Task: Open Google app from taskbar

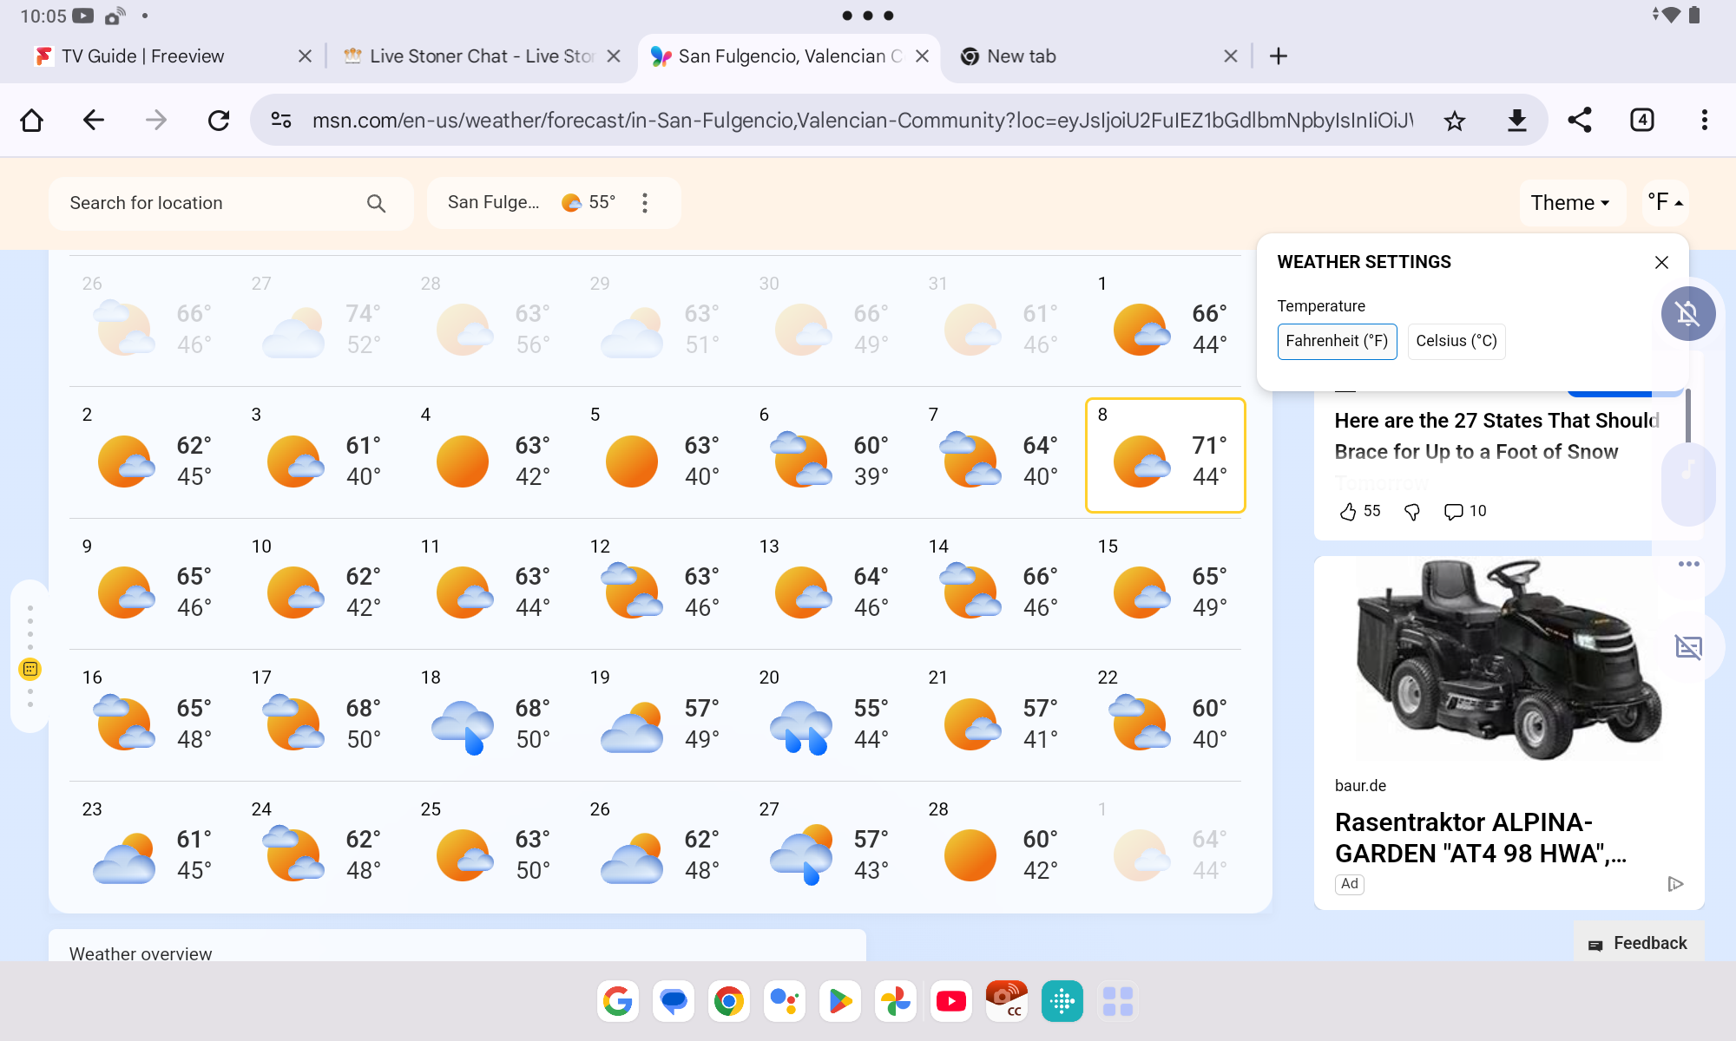Action: tap(618, 1002)
